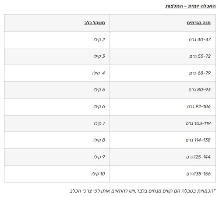The width and height of the screenshot is (219, 197).
Task: Select the 114-138 גרם cell
Action: (x=162, y=140)
